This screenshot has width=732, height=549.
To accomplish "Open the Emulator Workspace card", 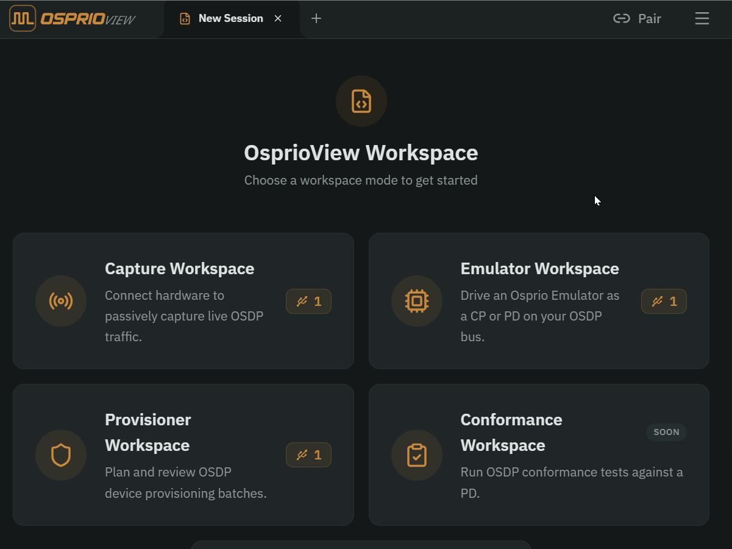I will [539, 301].
